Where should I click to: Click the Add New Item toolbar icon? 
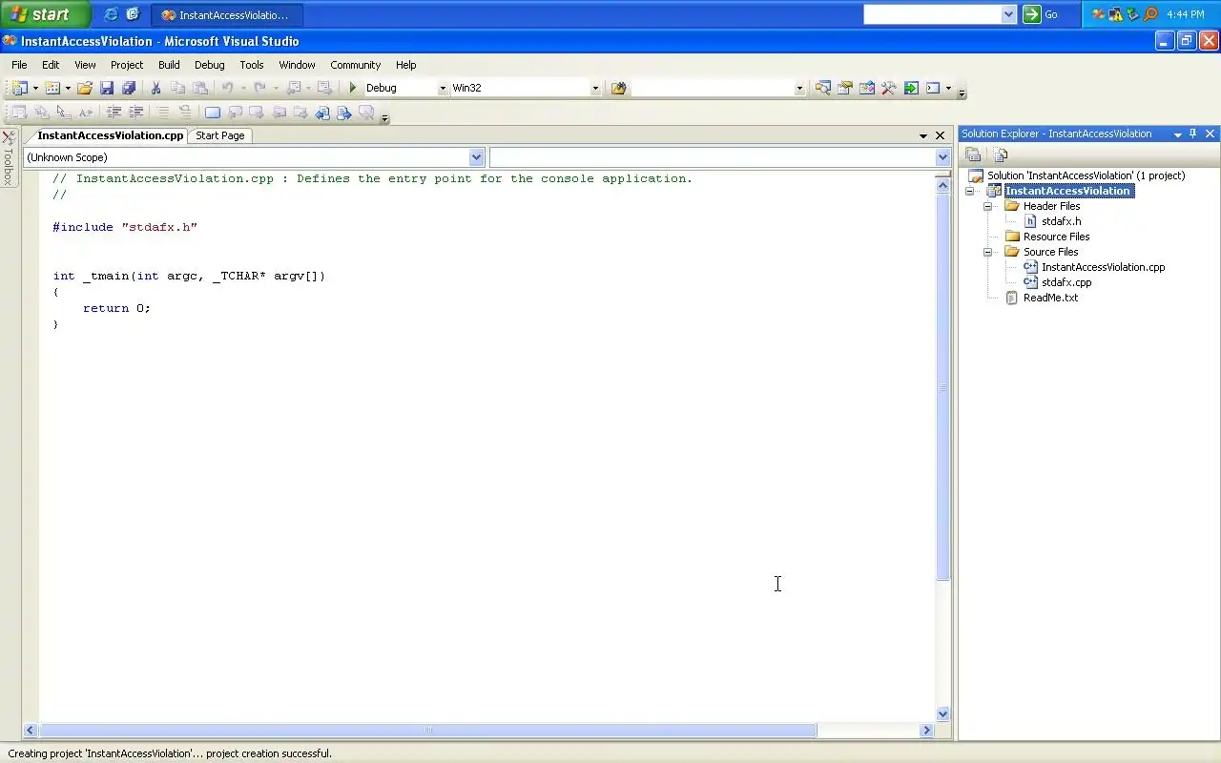[52, 88]
